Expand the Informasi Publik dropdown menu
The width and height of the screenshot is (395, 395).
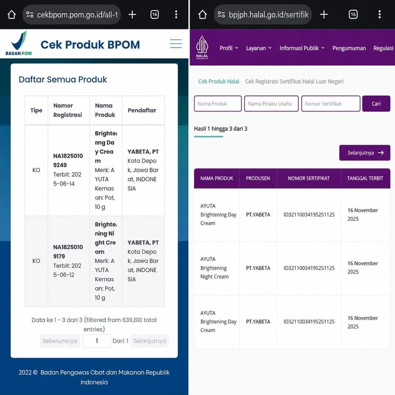[302, 48]
